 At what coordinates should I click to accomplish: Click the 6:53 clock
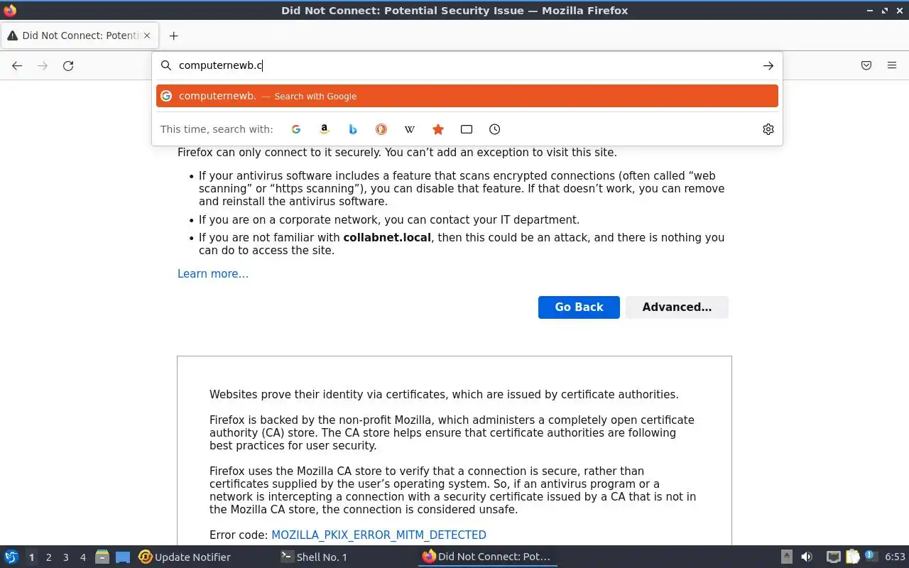tap(895, 557)
